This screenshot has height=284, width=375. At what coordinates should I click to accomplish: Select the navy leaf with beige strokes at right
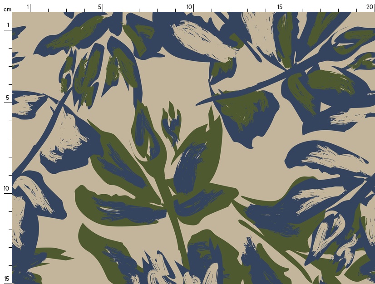(327, 159)
